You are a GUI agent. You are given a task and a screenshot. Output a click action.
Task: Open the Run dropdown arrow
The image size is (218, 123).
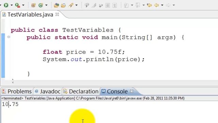(12, 5)
